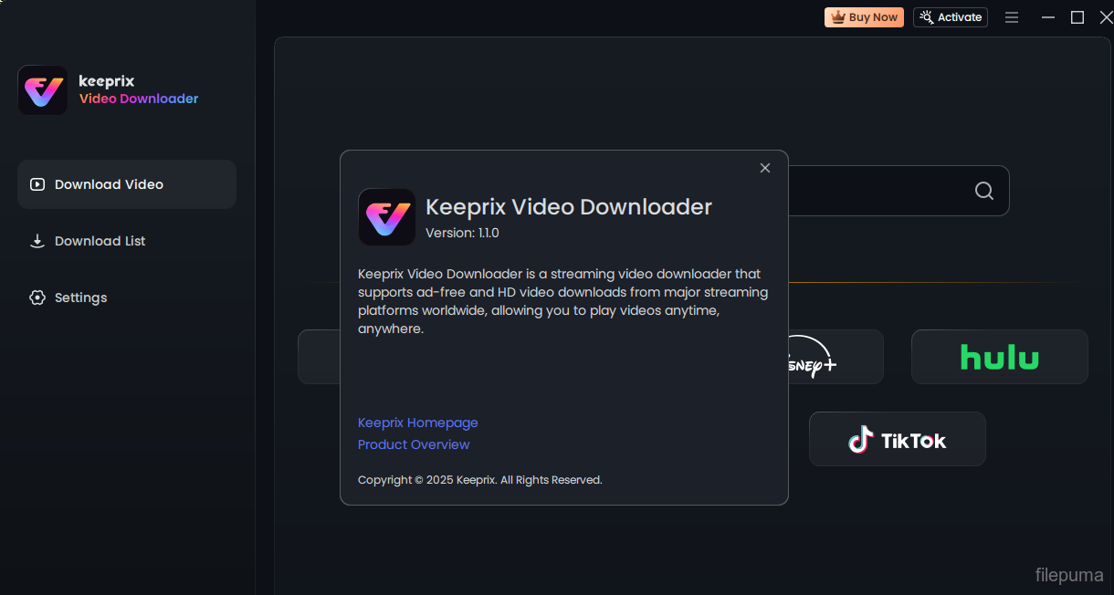1114x595 pixels.
Task: Click the search magnifier icon
Action: [983, 191]
